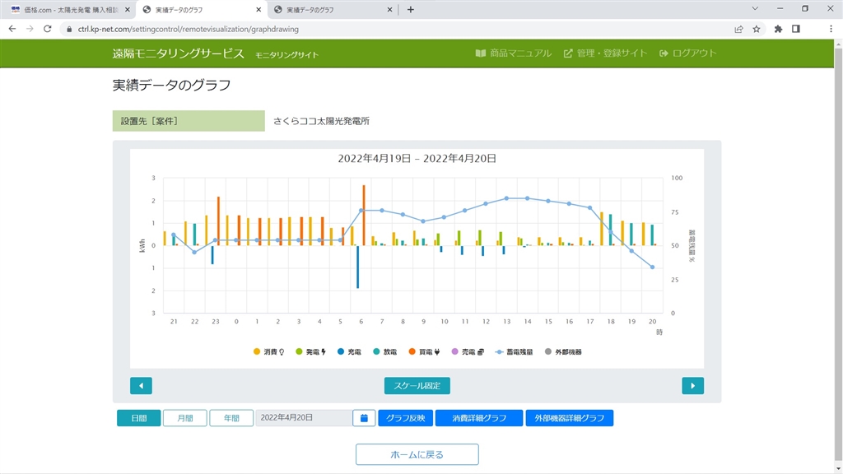This screenshot has height=474, width=843.
Task: Open 管理・登録サイト link
Action: point(605,53)
